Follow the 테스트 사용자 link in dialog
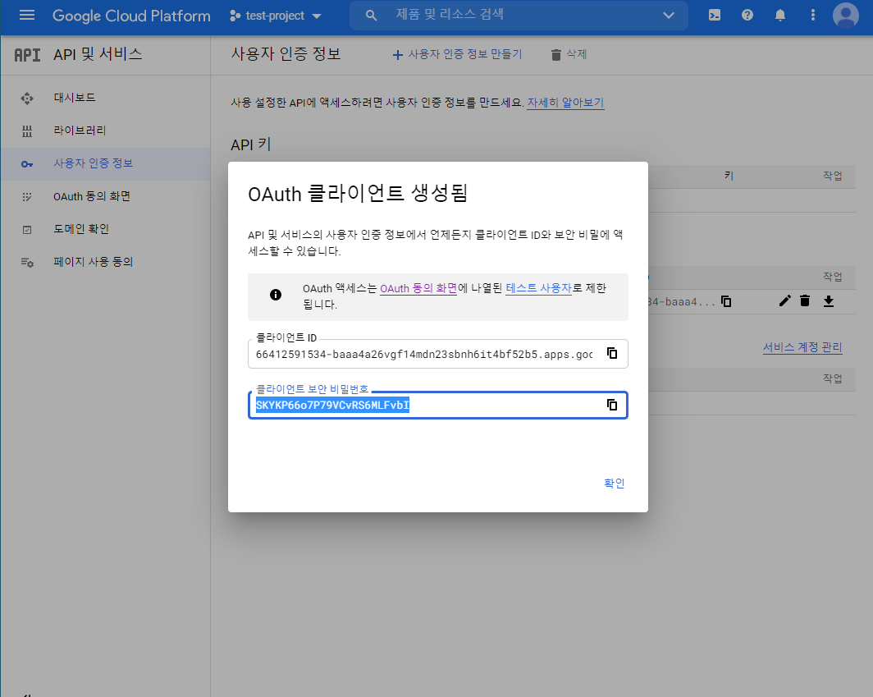This screenshot has width=873, height=697. coord(538,288)
